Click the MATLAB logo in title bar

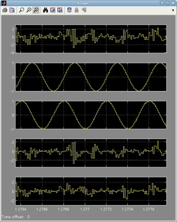[x=4, y=3]
